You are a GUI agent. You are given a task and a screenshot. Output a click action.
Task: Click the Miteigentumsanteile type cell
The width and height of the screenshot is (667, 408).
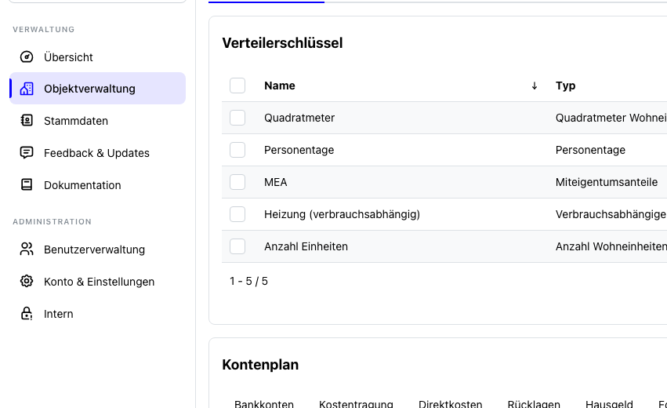pyautogui.click(x=607, y=182)
